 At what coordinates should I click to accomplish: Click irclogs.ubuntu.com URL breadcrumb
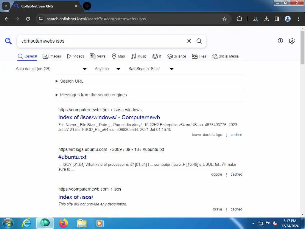tap(111, 150)
